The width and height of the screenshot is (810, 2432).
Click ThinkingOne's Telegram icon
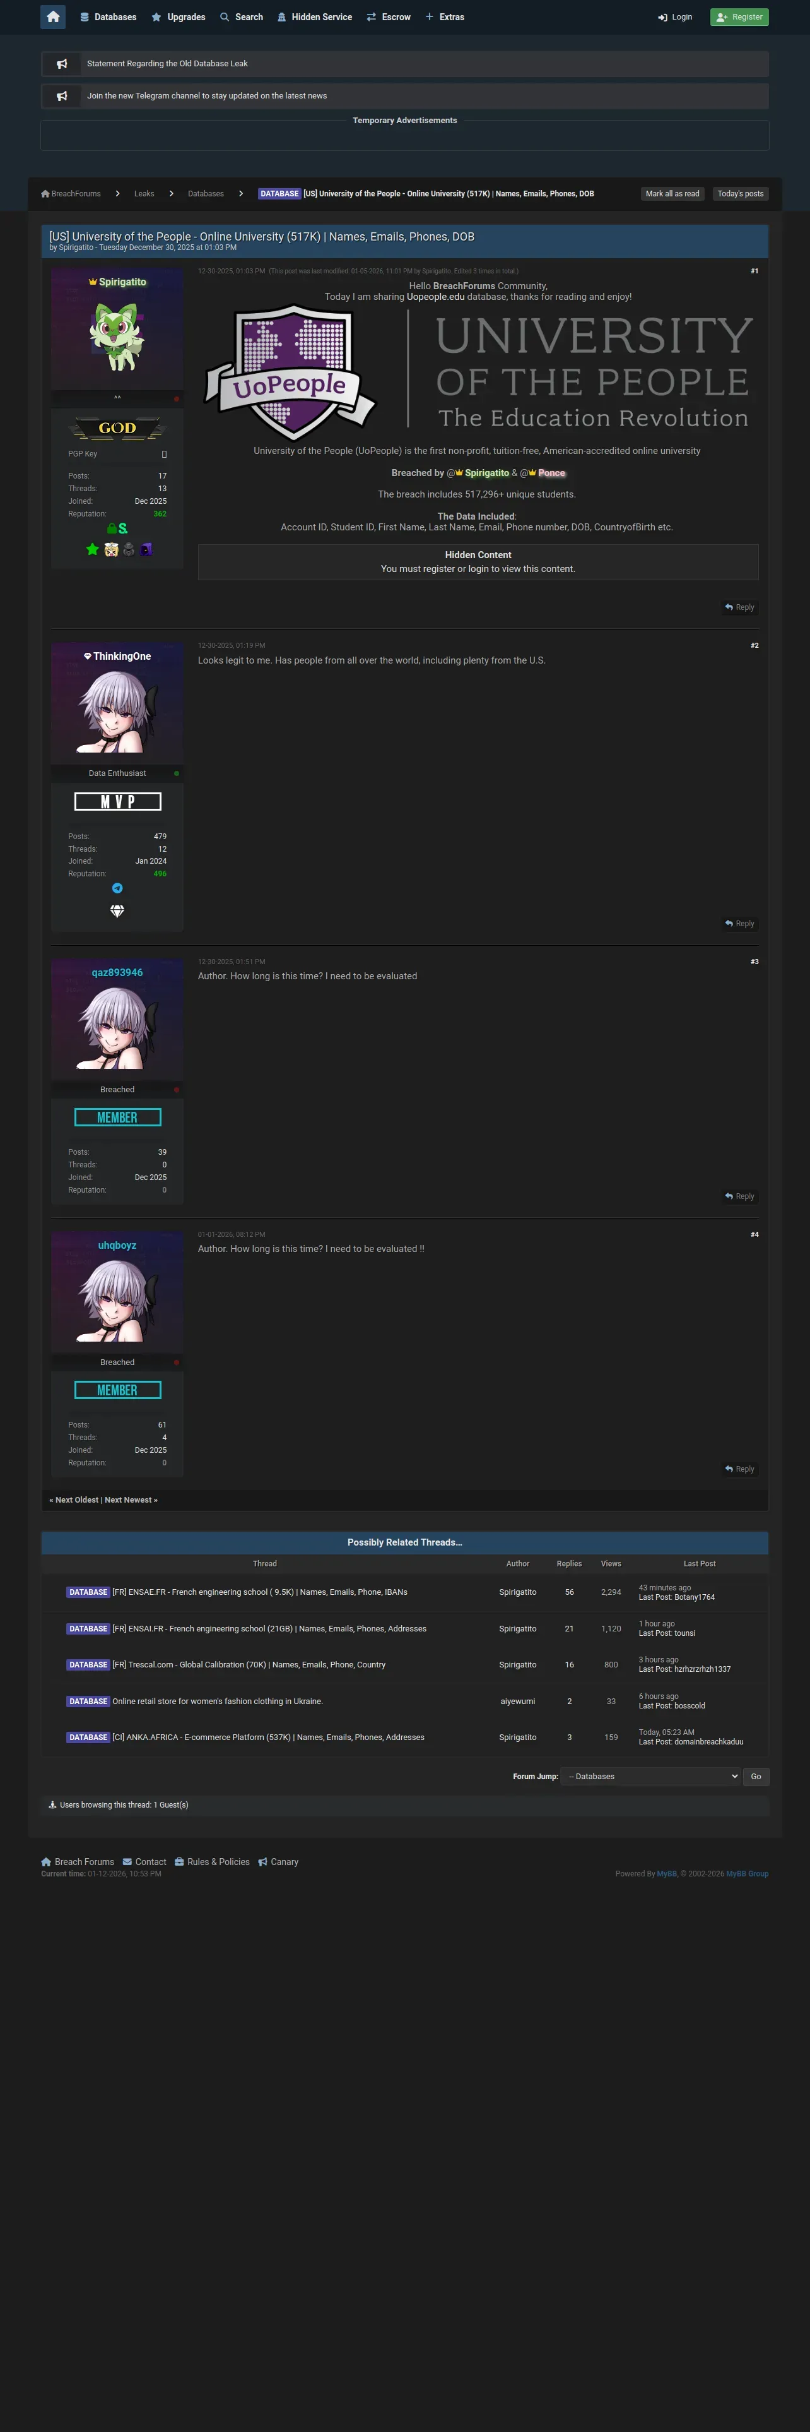pos(117,888)
